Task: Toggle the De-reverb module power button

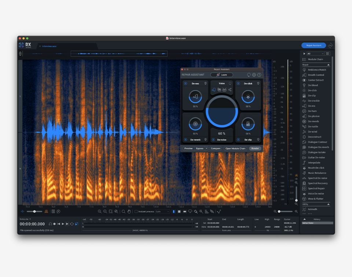Action: click(186, 140)
